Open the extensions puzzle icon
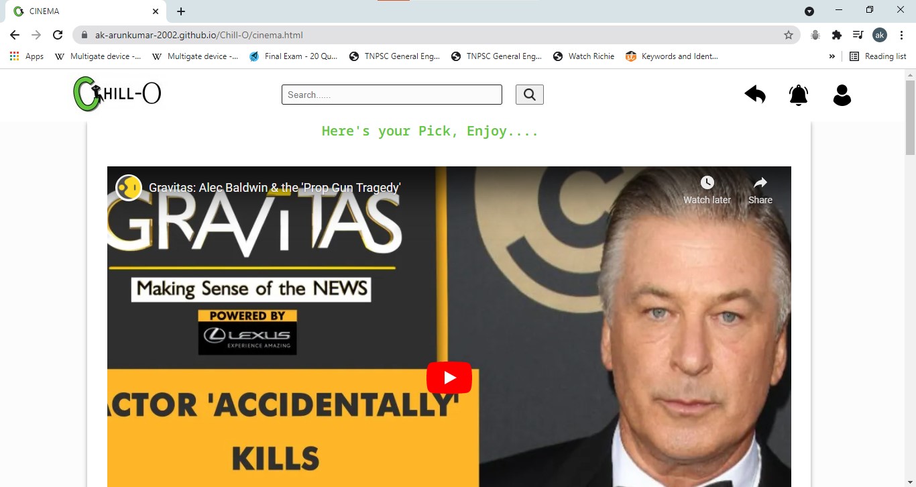 pyautogui.click(x=837, y=35)
